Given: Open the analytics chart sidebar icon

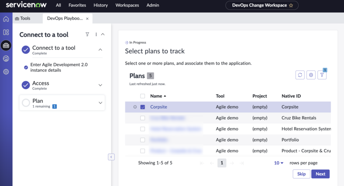Looking at the screenshot, I should tap(6, 58).
